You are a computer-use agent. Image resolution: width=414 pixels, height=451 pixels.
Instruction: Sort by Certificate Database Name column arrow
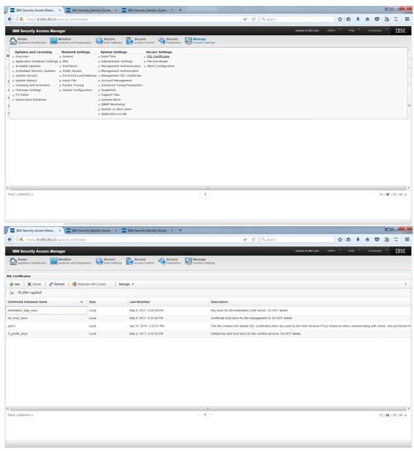click(x=82, y=302)
